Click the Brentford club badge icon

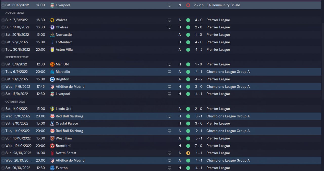52,146
